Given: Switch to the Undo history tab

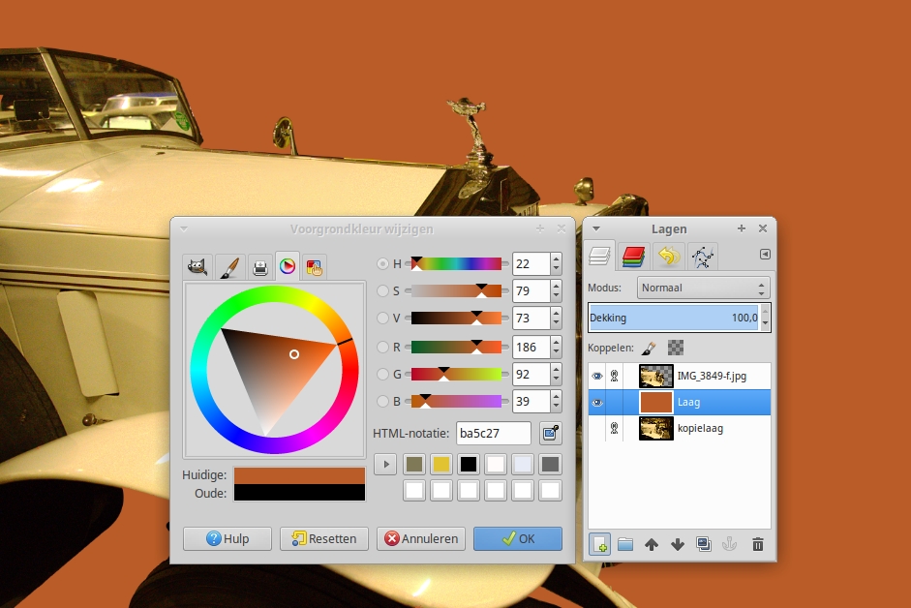Looking at the screenshot, I should tap(669, 257).
